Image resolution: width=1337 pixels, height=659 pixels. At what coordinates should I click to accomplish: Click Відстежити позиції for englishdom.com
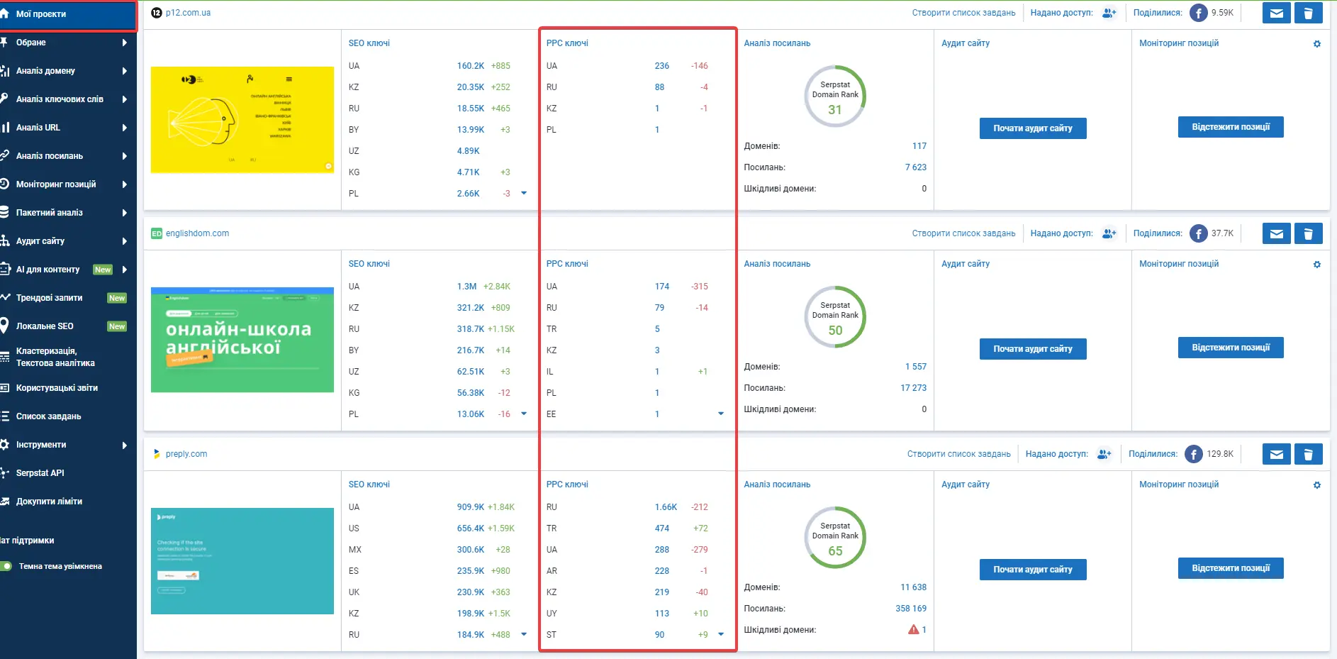pyautogui.click(x=1231, y=348)
